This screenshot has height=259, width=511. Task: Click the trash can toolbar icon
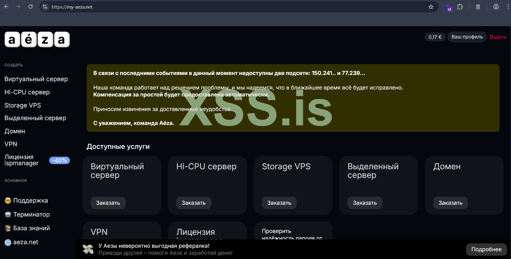coord(478,7)
